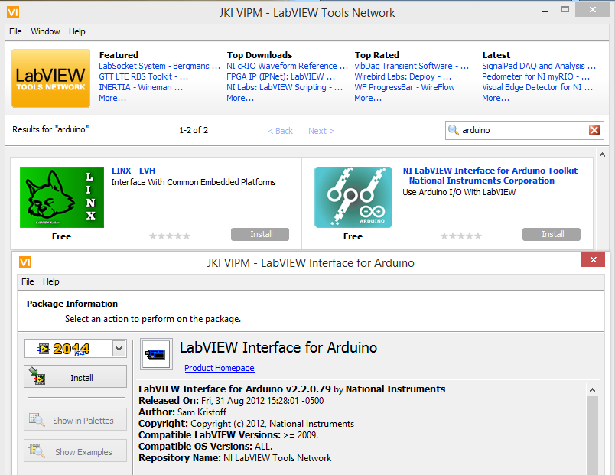The height and width of the screenshot is (475, 615).
Task: Open Visual Edge Detector for NI link
Action: pos(537,87)
